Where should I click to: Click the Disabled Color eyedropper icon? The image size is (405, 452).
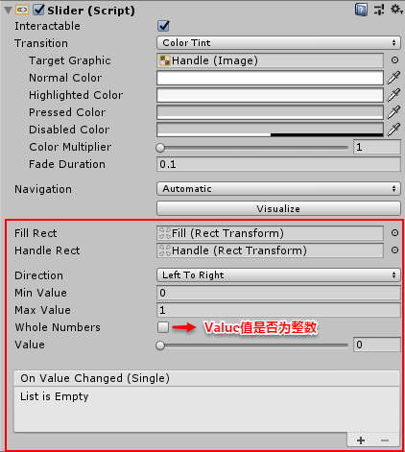click(x=393, y=130)
